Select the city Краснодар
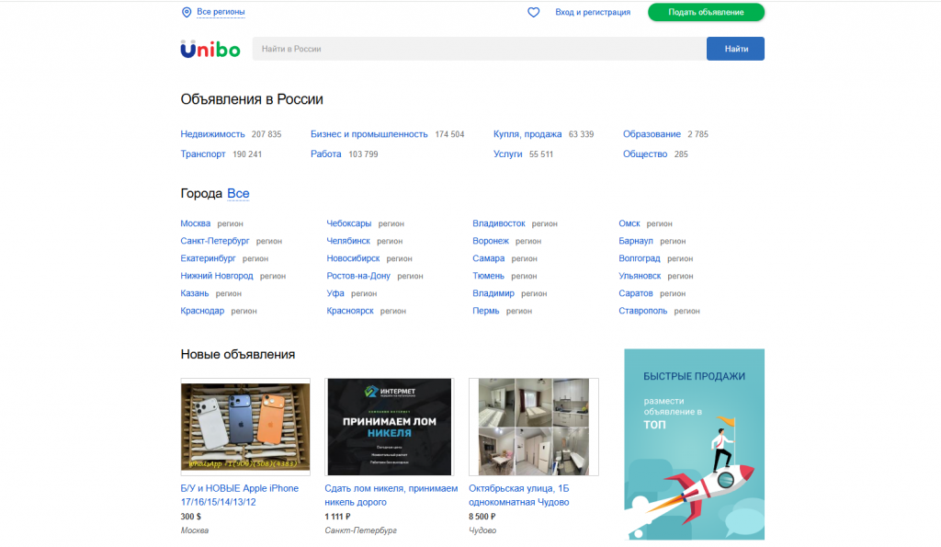 point(202,311)
